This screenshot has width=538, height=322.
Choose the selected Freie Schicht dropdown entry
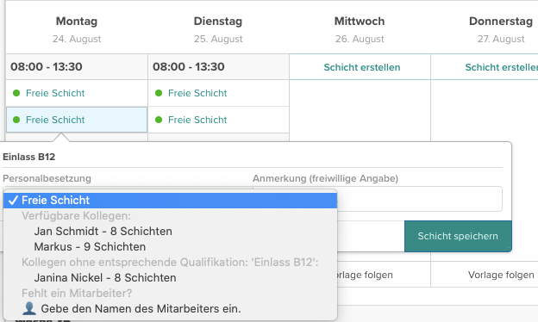tap(170, 200)
